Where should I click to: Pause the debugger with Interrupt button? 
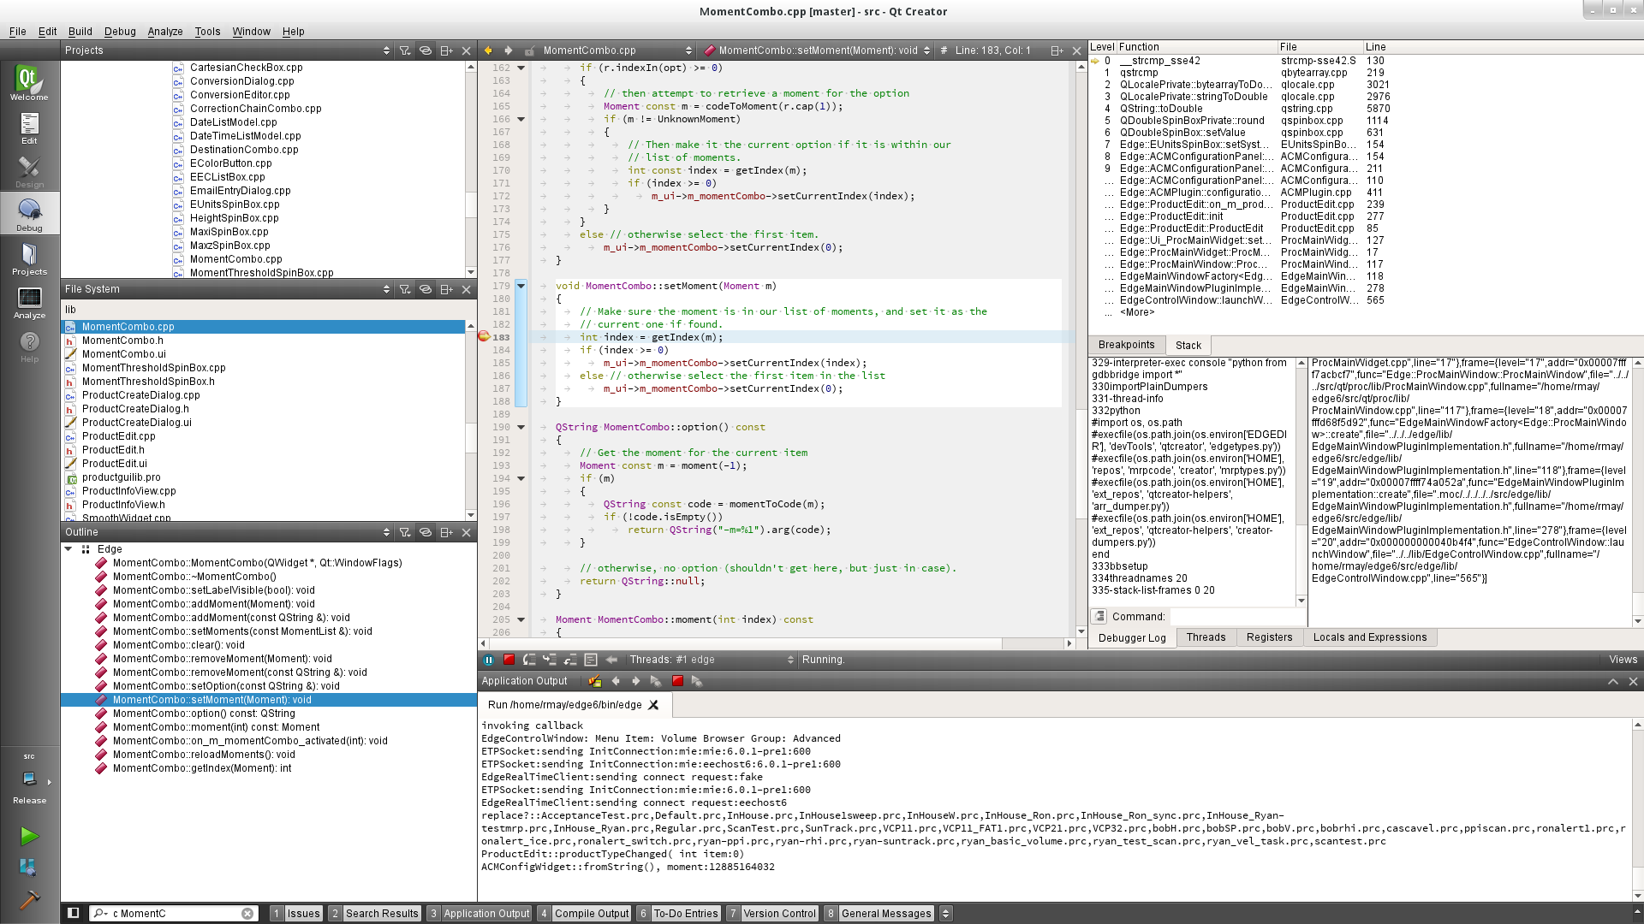pyautogui.click(x=488, y=660)
